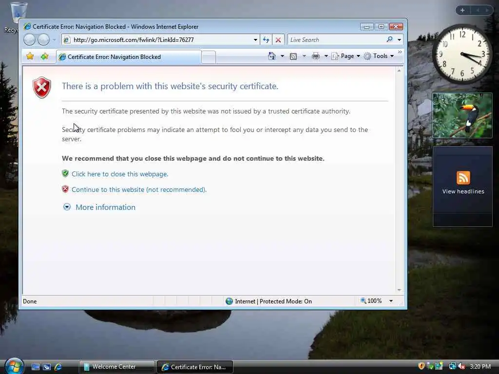Screen dimensions: 499x374
Task: Launch Internet Explorer from quick launch
Action: 58,367
